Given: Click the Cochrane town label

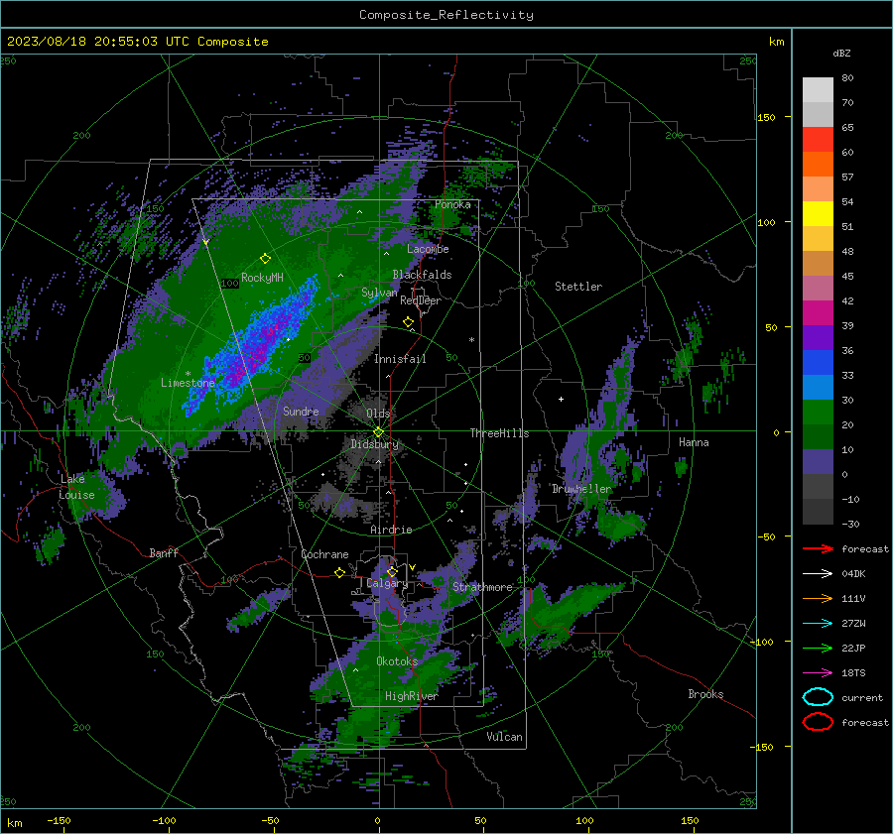Looking at the screenshot, I should (324, 554).
